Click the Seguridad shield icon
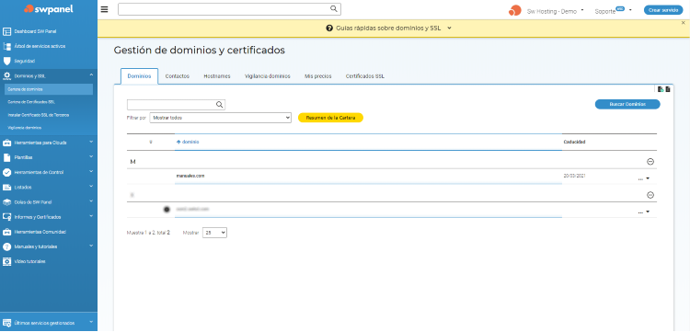Screen dimensions: 690x332 [x=6, y=61]
